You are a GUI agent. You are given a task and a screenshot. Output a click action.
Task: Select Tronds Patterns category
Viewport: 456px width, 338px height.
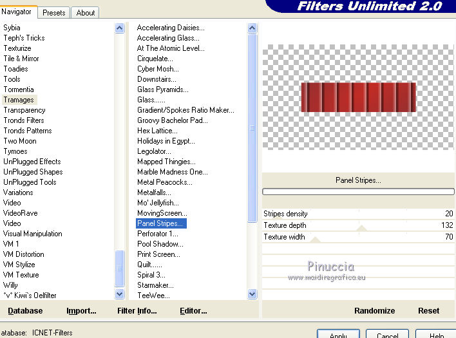(28, 131)
